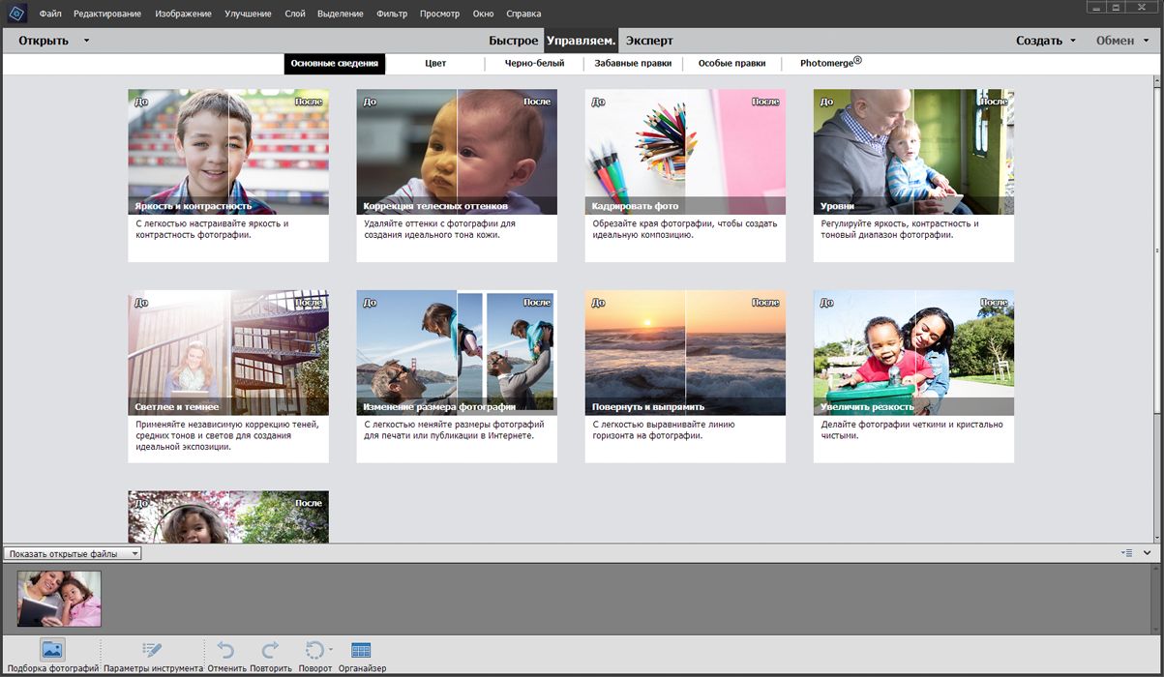Select the Черно-белый tab
This screenshot has width=1164, height=677.
(x=534, y=64)
